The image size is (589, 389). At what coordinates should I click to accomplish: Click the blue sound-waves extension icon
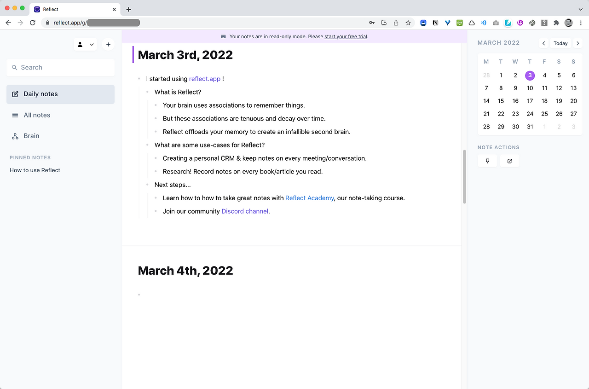coord(484,23)
